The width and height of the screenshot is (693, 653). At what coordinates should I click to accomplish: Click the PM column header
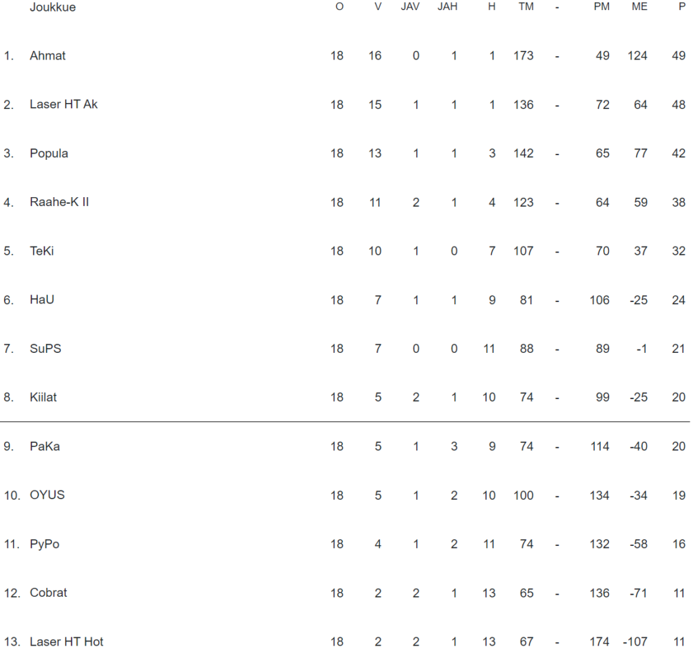pos(602,7)
